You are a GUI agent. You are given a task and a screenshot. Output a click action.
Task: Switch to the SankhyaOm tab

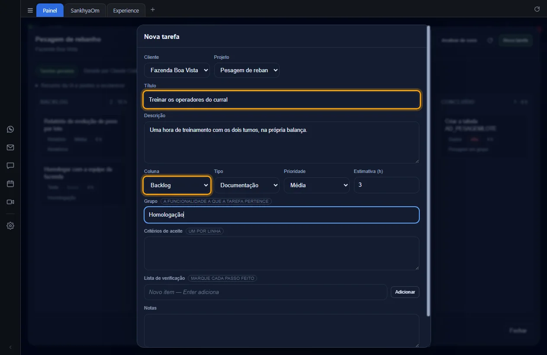click(x=85, y=10)
